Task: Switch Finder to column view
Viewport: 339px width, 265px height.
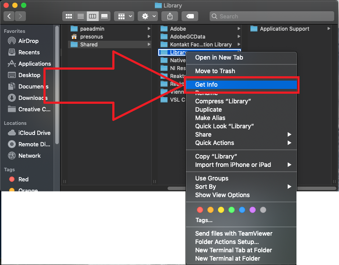Action: click(x=93, y=16)
